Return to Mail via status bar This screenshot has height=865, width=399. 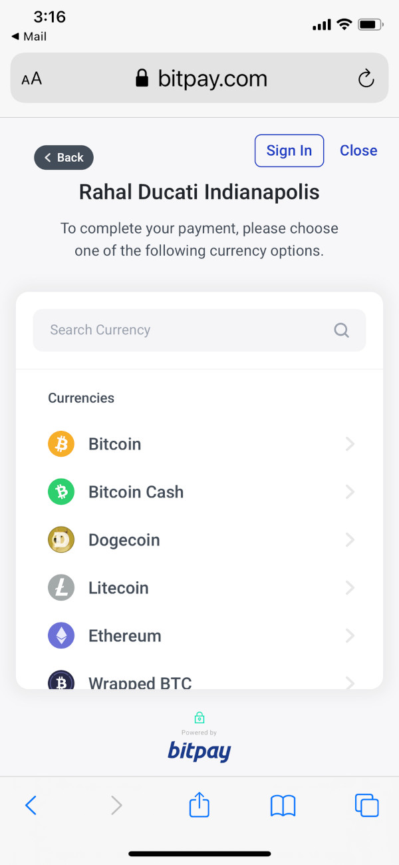(29, 37)
